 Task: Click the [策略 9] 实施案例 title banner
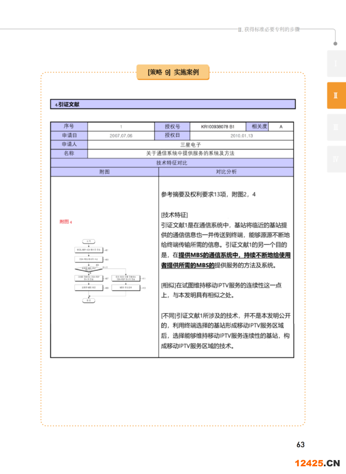click(x=173, y=72)
